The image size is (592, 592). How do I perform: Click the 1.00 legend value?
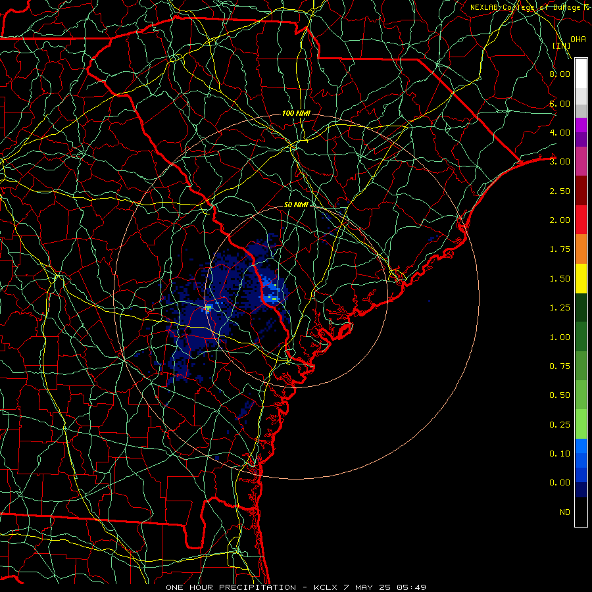(x=560, y=337)
